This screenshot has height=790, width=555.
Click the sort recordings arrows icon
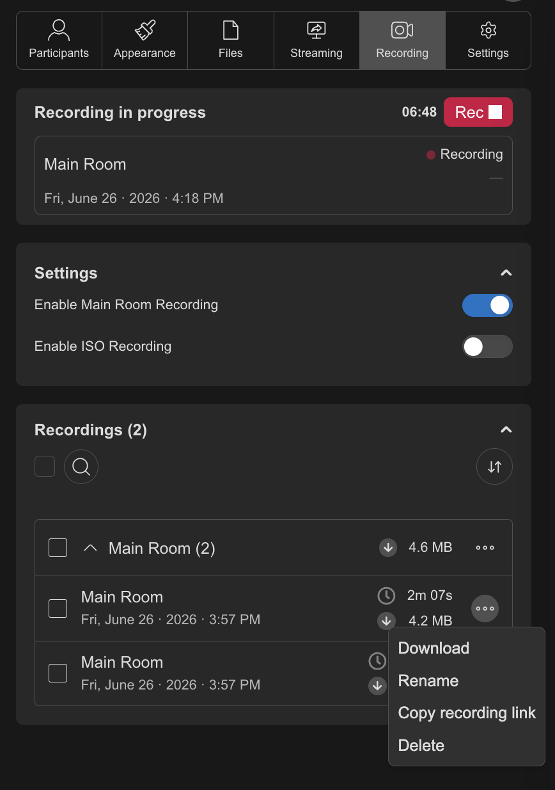click(x=494, y=467)
